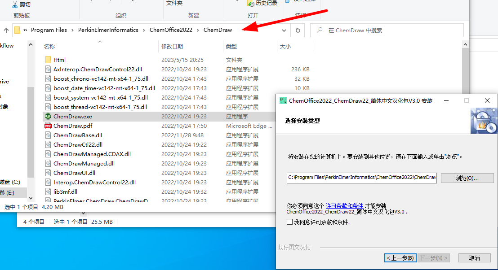This screenshot has height=270, width=498.
Task: Click ChemDrawUI.dll file icon
Action: coord(48,173)
